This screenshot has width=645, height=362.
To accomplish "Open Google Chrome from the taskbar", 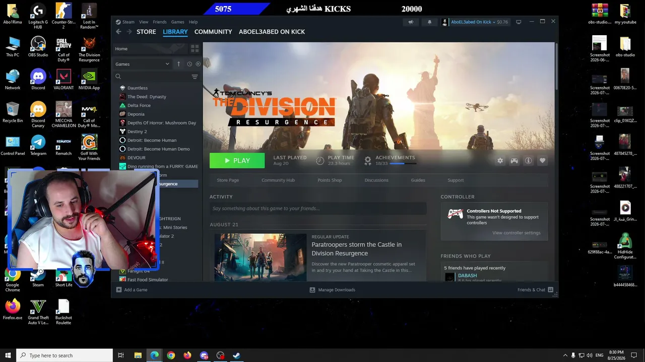I will (x=171, y=355).
